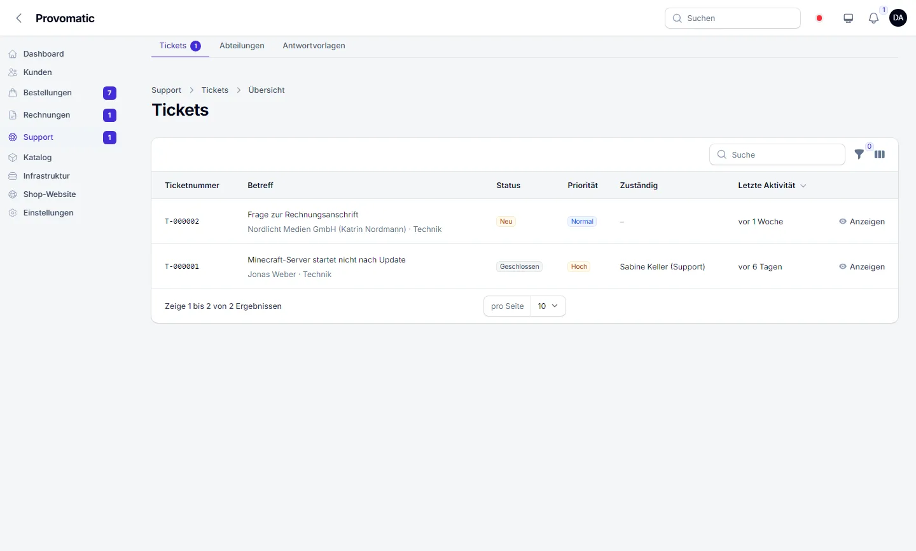Click the back arrow next to Provomatic

point(19,18)
